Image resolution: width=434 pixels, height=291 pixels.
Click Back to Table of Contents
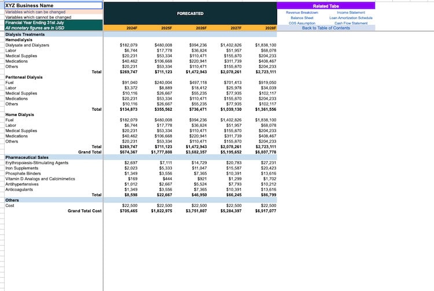[x=326, y=28]
